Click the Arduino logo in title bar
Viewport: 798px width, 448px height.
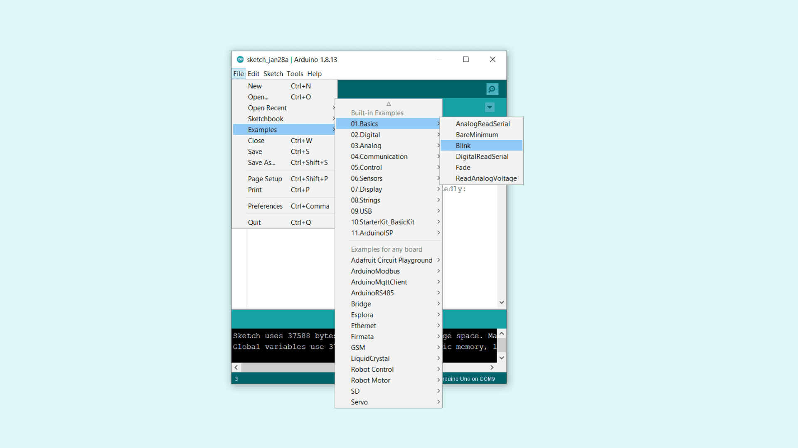click(x=240, y=59)
